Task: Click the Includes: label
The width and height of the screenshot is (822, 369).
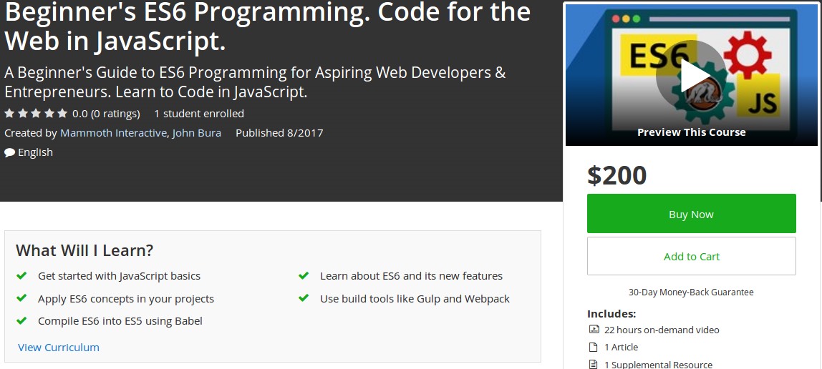Action: point(611,314)
